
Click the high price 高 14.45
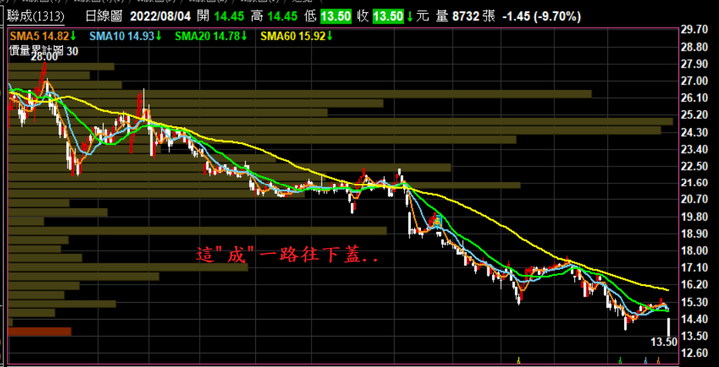tap(275, 17)
